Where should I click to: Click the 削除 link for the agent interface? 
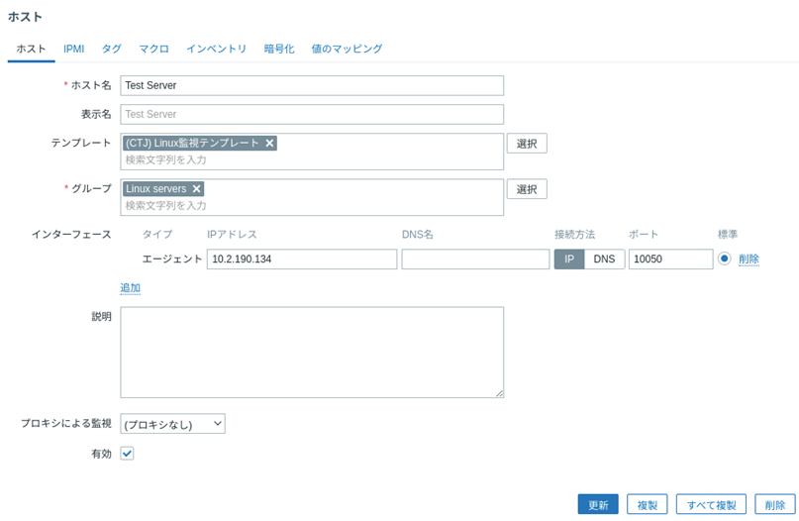pos(749,260)
